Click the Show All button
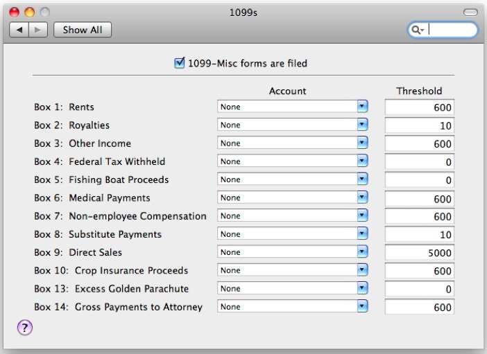Screen dimensions: 487x354 83,30
